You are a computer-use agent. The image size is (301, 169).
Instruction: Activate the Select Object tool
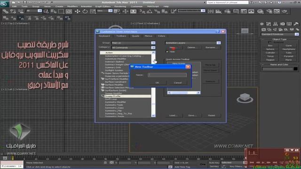pyautogui.click(x=46, y=11)
